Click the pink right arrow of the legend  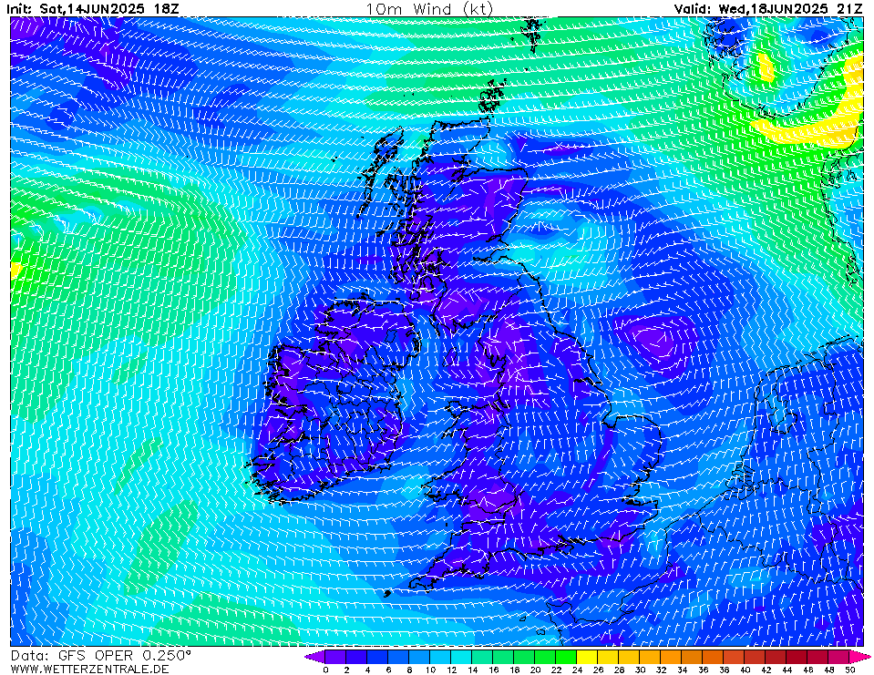point(859,657)
